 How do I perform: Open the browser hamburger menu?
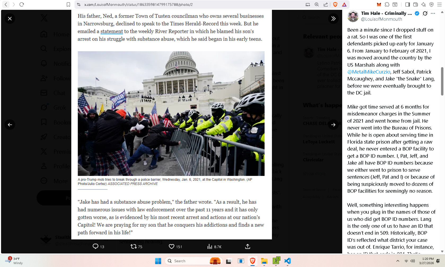(x=439, y=5)
